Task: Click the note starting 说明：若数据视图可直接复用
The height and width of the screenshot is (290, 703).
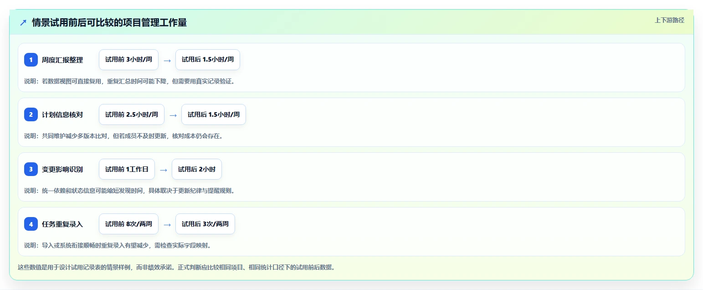Action: [x=129, y=81]
